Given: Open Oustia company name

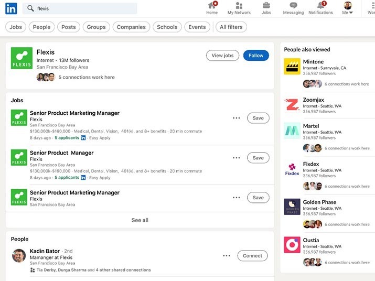Looking at the screenshot, I should (311, 240).
